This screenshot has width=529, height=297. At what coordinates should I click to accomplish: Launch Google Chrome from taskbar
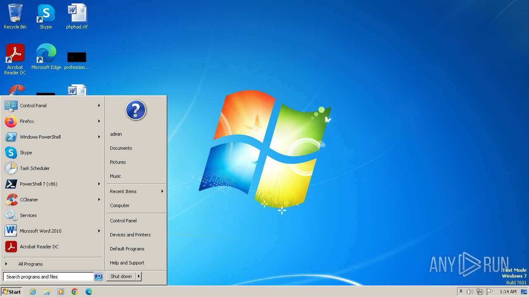coord(75,292)
